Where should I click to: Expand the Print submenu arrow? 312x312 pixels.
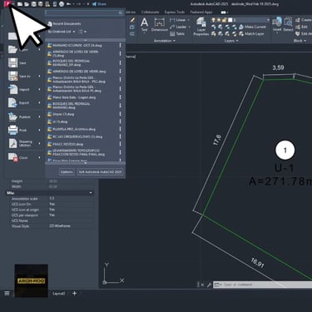[x=39, y=130]
